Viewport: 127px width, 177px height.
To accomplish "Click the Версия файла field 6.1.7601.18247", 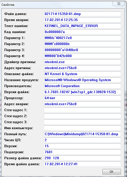I will coord(82,92).
